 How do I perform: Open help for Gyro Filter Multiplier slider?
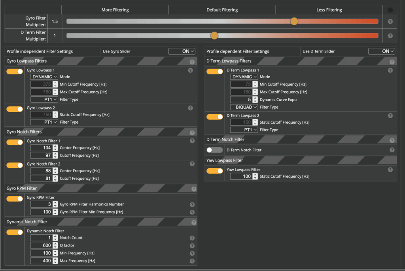(x=390, y=21)
